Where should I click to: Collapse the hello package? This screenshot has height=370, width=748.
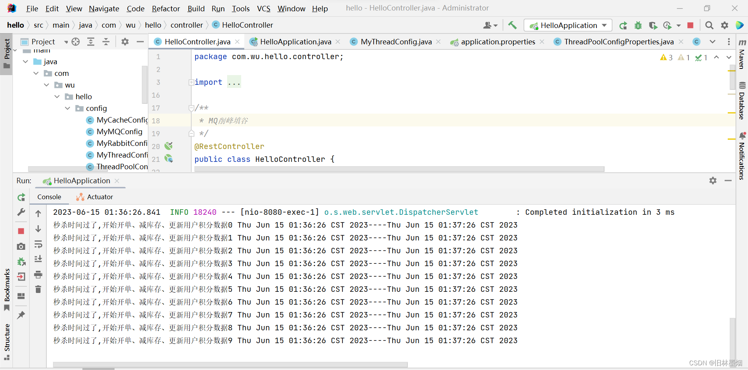coord(57,96)
